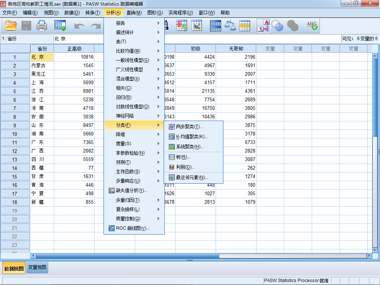Open the 窗口(W) menu
Viewport: 380px width, 285px height.
coord(207,13)
